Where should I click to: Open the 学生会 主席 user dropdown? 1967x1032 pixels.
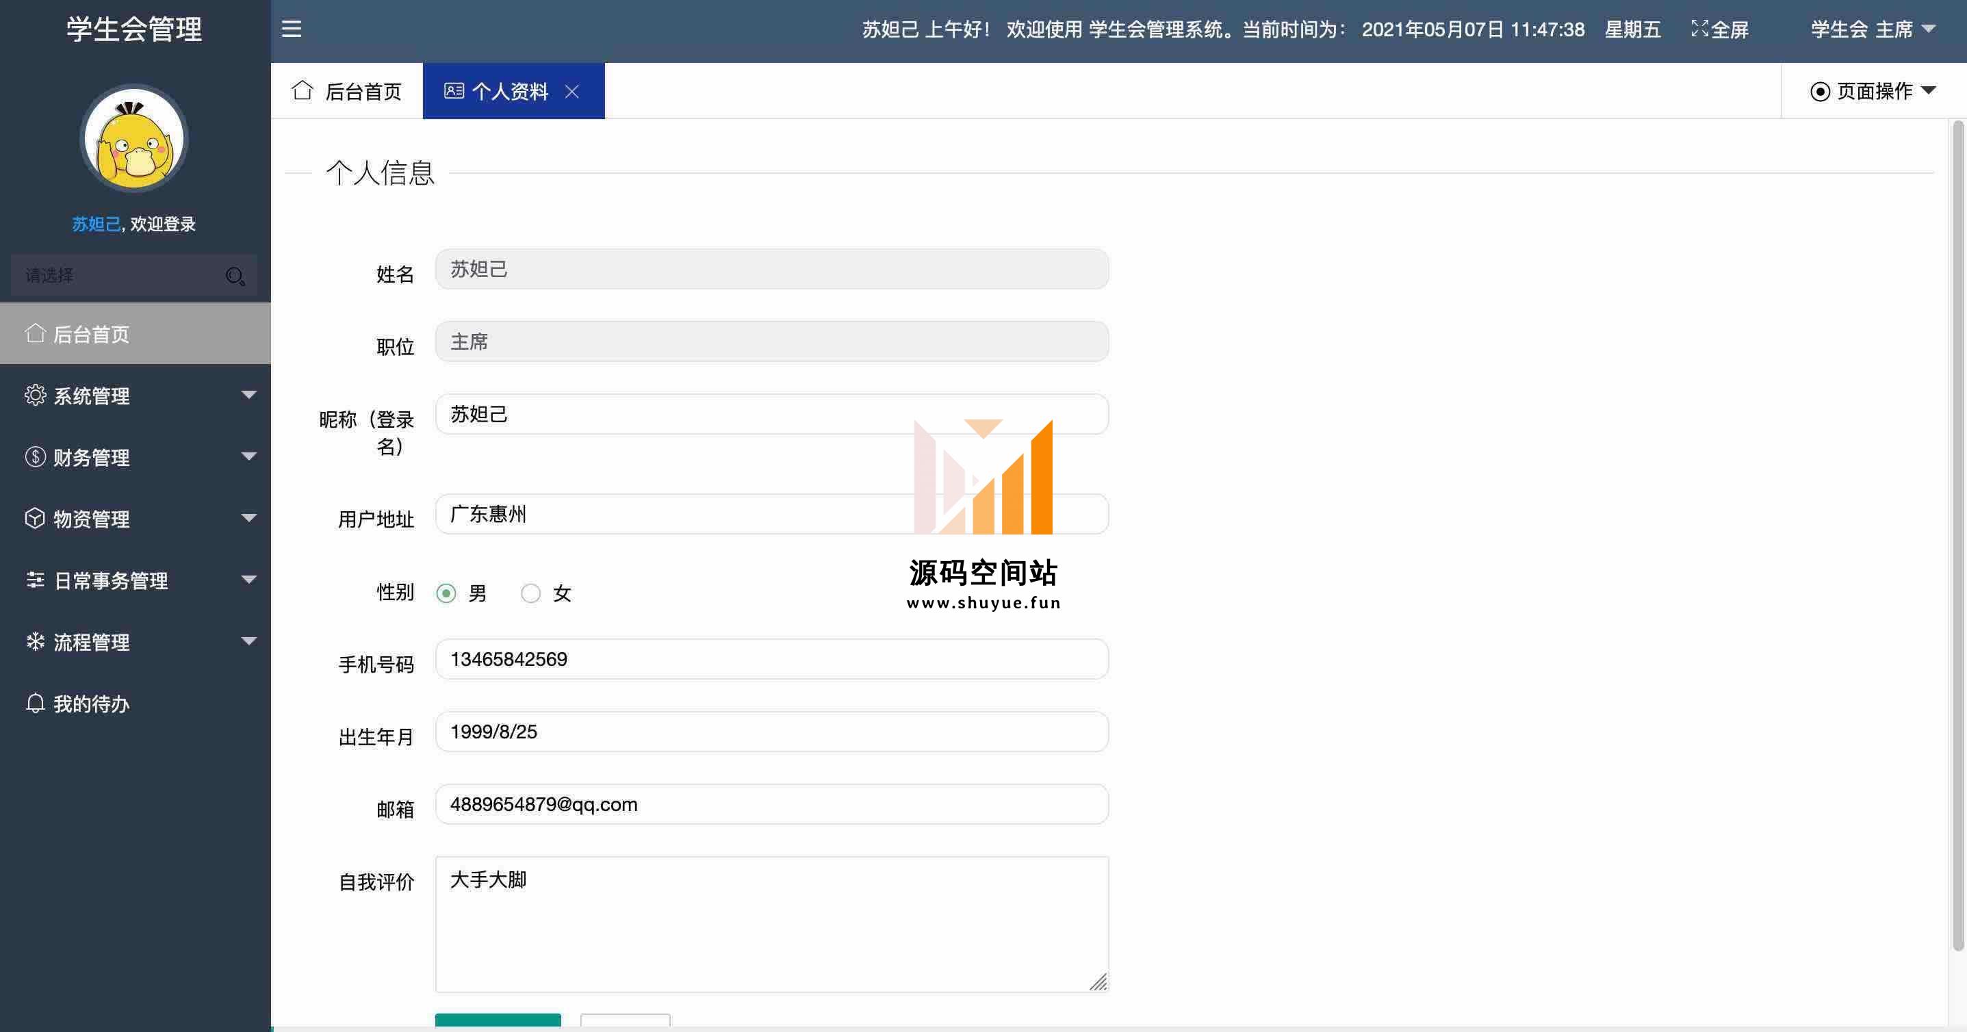[x=1873, y=29]
